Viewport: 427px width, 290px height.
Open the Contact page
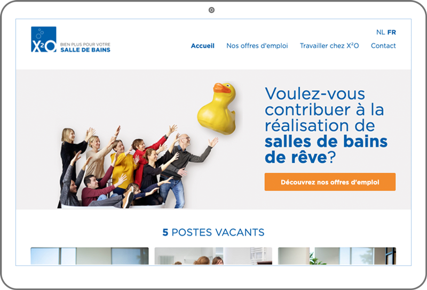click(383, 46)
